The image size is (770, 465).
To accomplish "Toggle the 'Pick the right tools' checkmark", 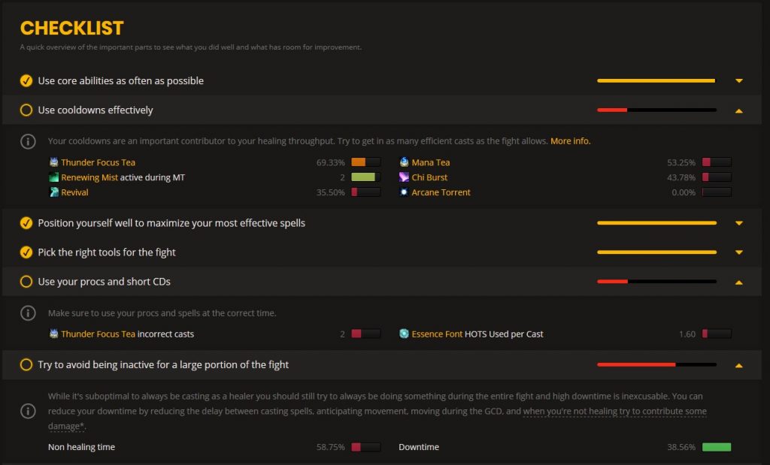I will click(x=26, y=252).
